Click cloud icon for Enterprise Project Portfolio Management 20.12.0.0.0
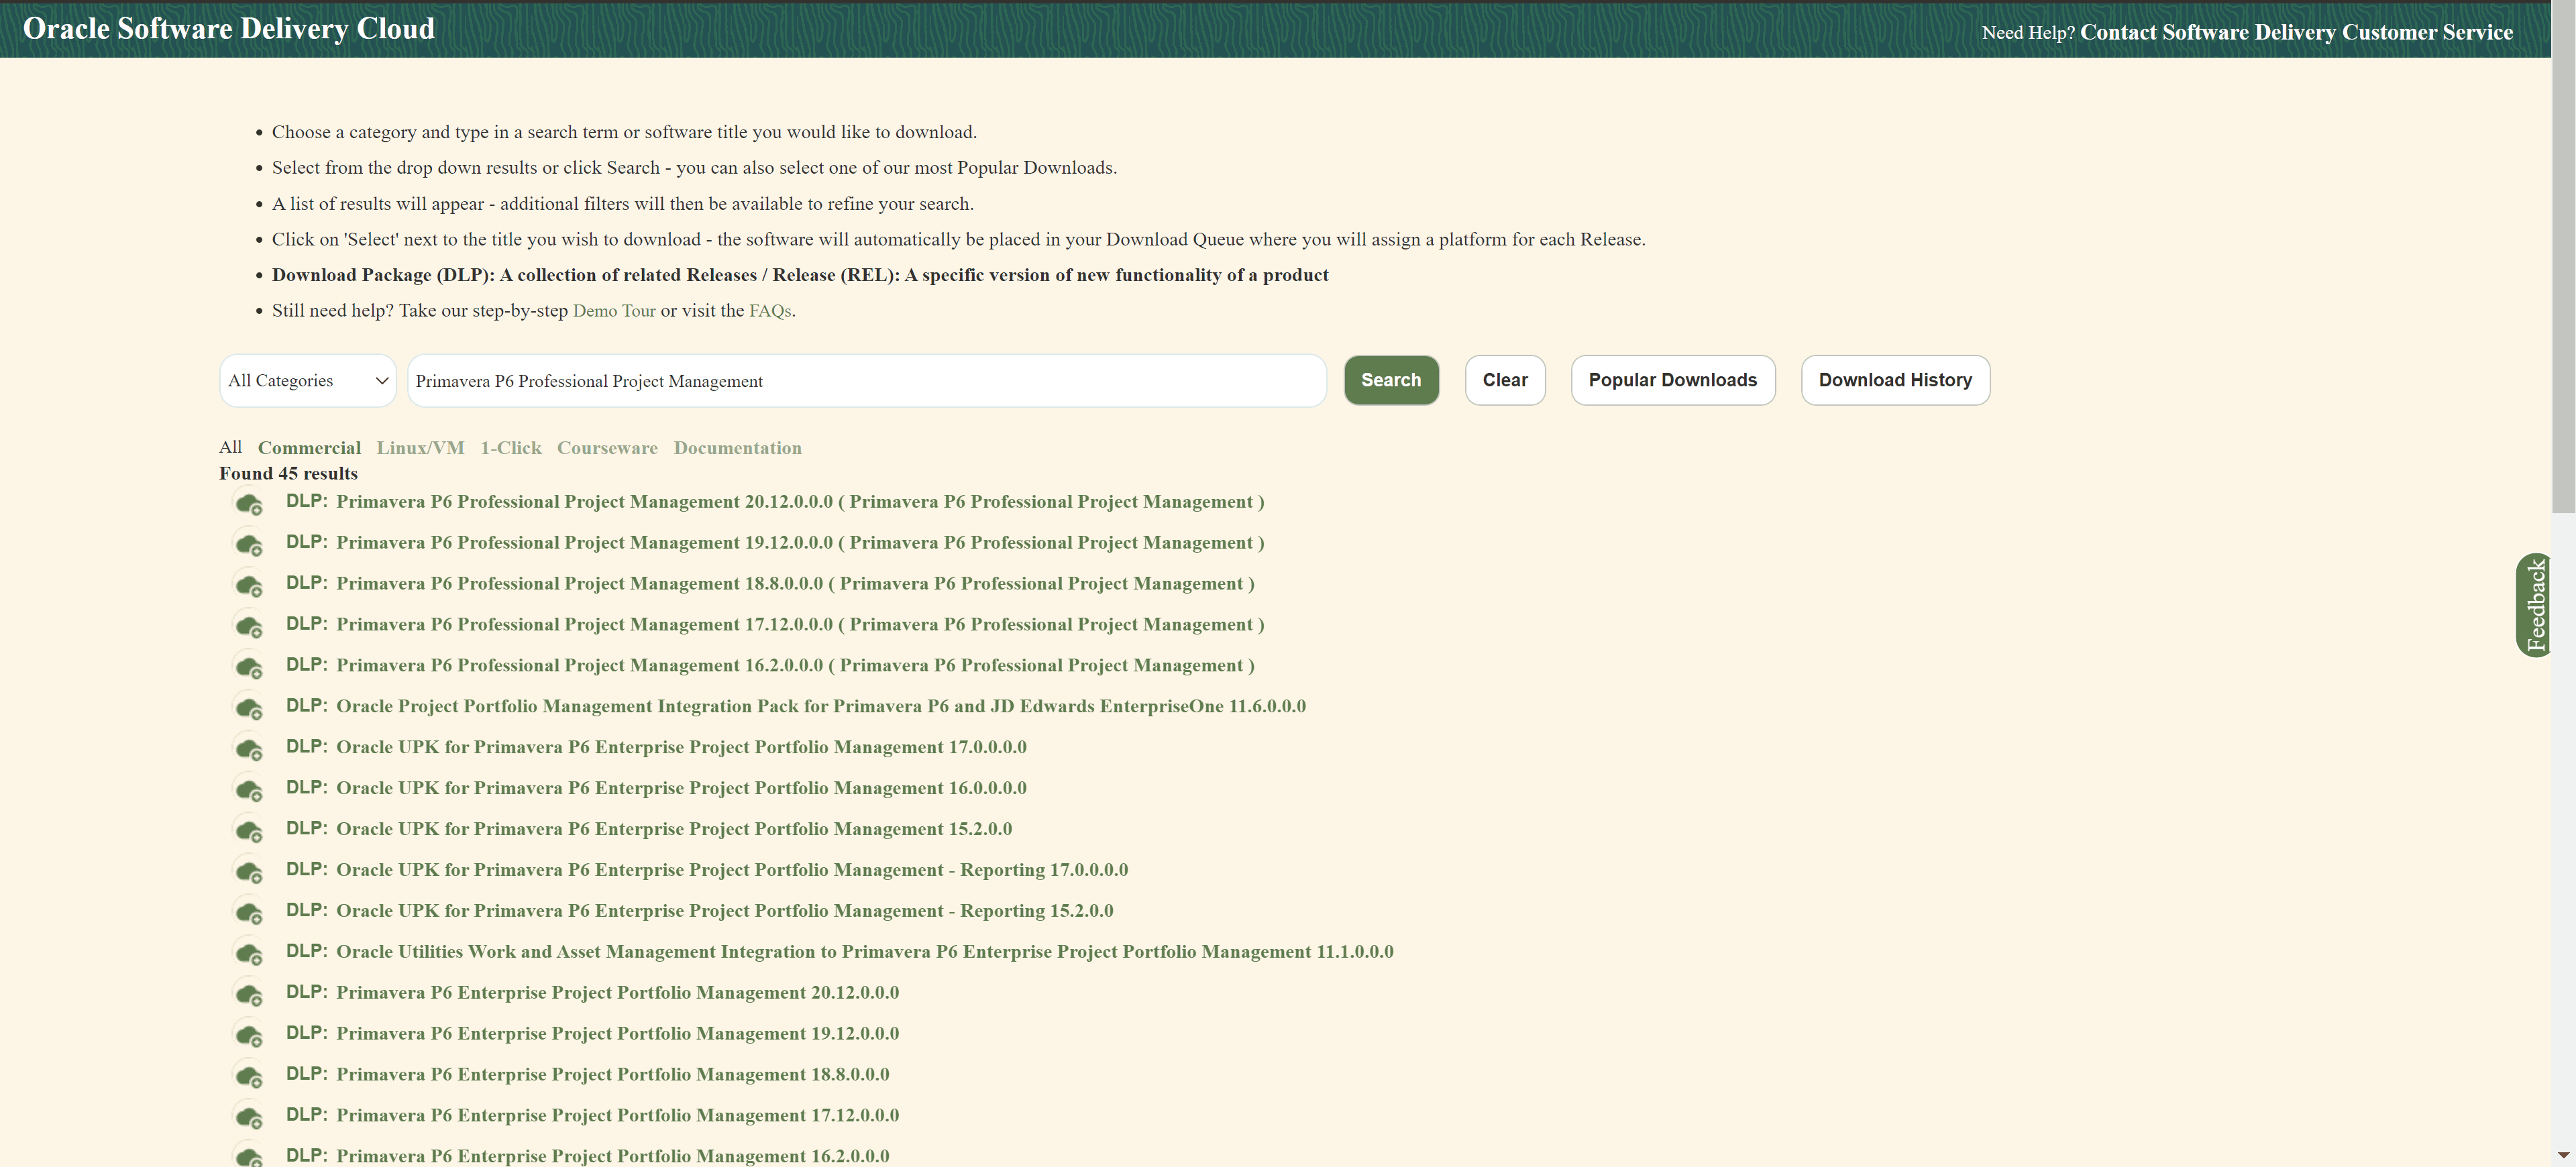The height and width of the screenshot is (1167, 2576). coord(248,994)
